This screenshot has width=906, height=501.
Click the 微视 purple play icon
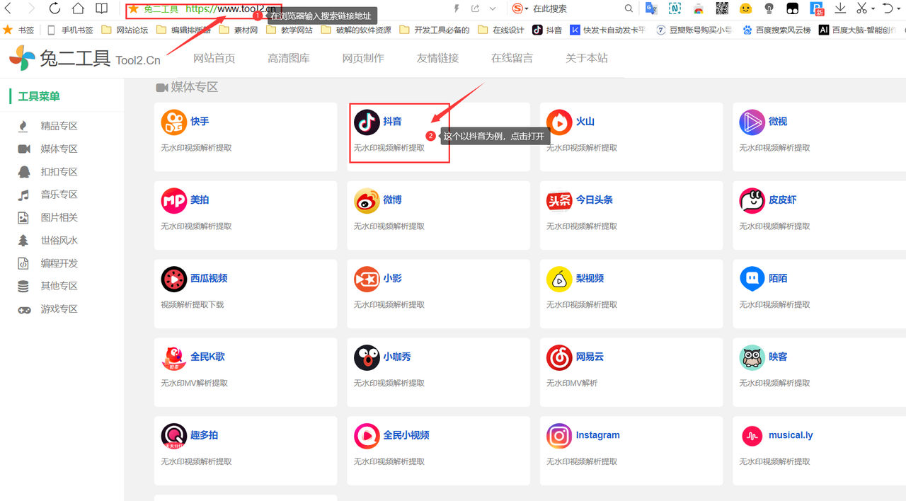752,122
